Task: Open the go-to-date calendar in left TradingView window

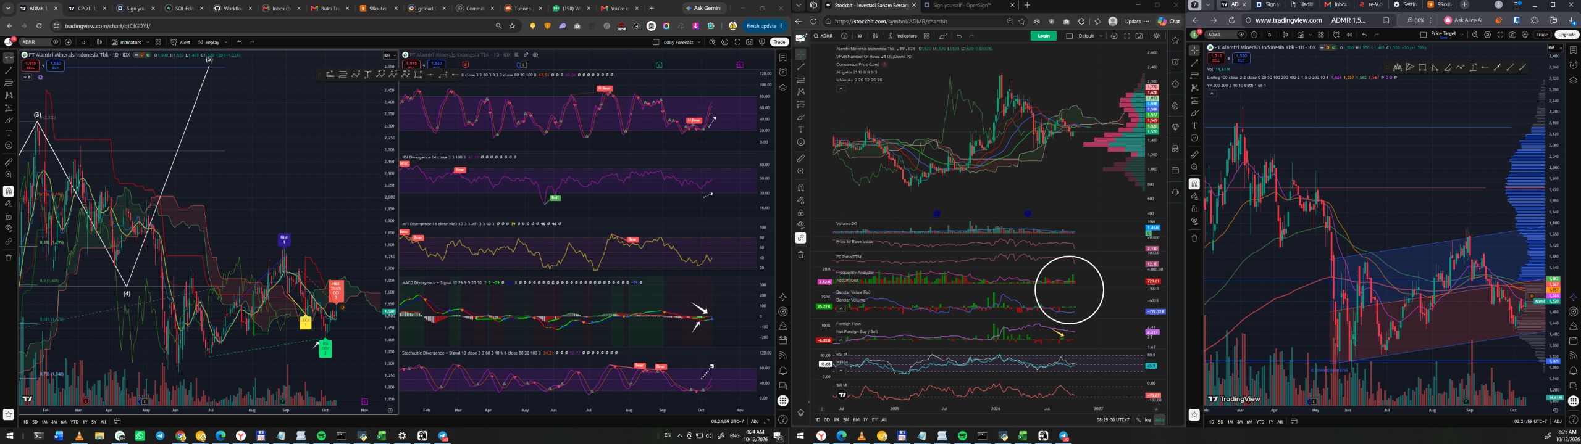Action: pyautogui.click(x=117, y=422)
